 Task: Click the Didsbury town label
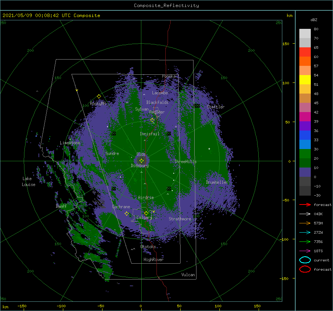pyautogui.click(x=139, y=166)
